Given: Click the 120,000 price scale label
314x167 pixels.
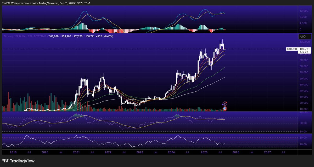Looking at the screenshot, I should point(305,42).
